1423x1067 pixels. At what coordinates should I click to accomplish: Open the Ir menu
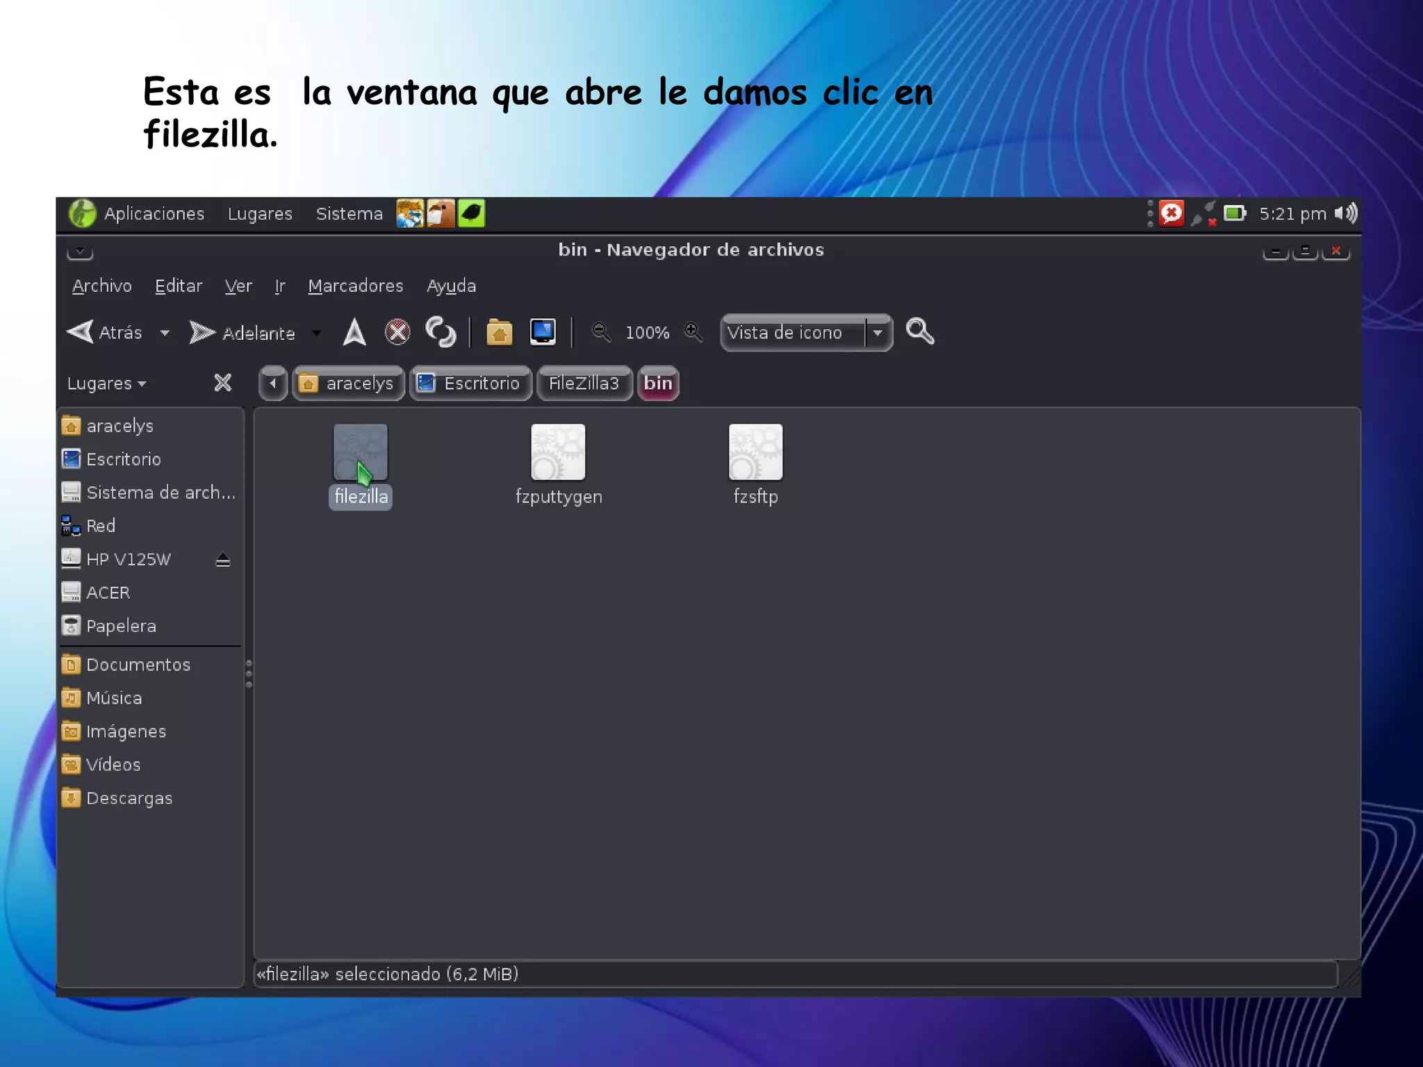[280, 286]
